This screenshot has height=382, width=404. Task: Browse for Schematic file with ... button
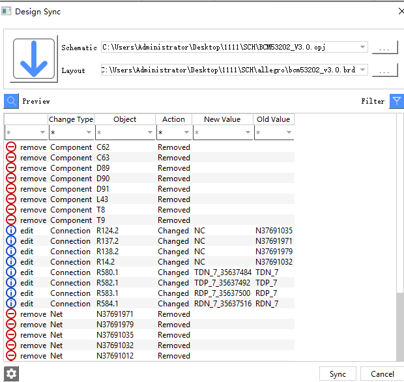tap(384, 47)
